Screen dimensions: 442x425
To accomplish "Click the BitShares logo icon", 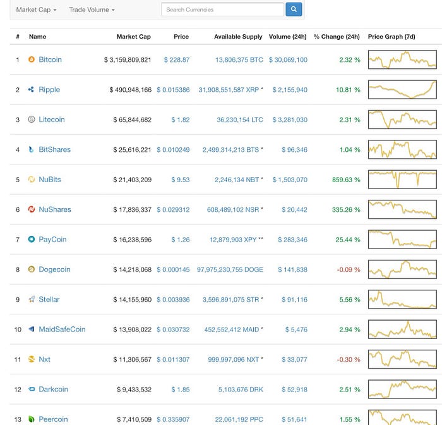I will coord(32,149).
